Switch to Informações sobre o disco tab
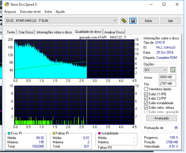Screen dimensions: 186x153 click(x=54, y=32)
